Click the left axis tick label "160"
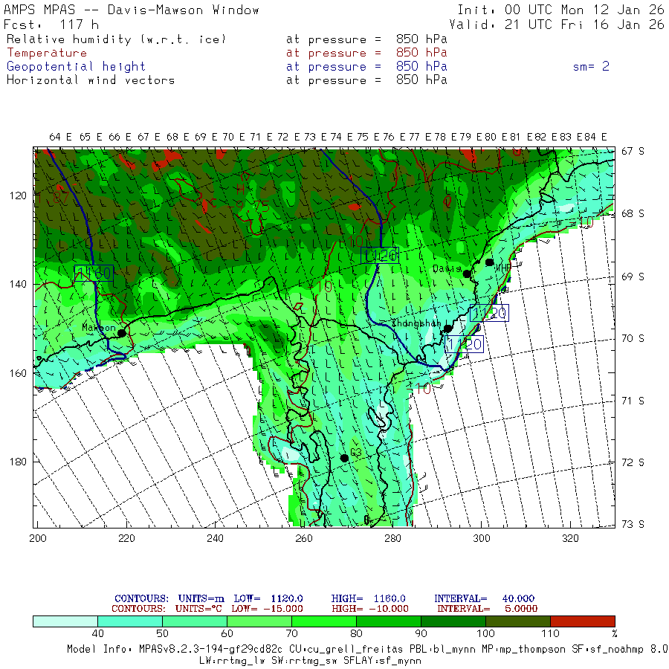Screen dimensions: 669x669 [x=18, y=373]
